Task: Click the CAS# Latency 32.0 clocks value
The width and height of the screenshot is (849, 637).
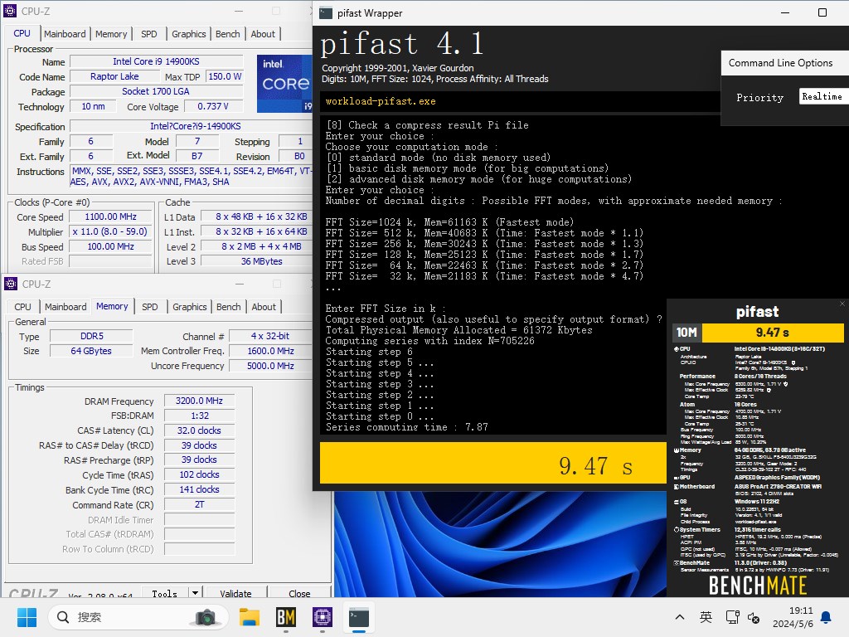Action: coord(199,430)
